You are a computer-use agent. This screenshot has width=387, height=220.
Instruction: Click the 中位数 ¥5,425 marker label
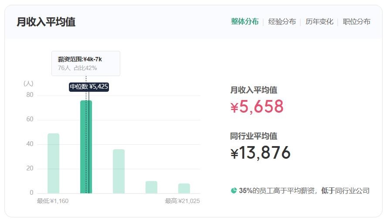click(x=89, y=87)
